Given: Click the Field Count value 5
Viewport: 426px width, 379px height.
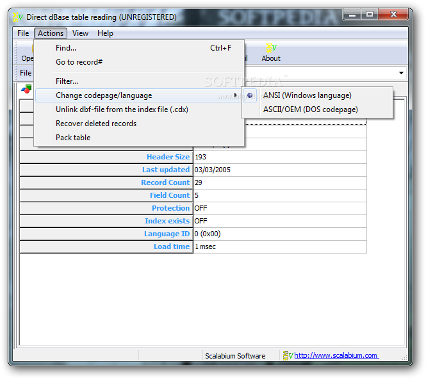Looking at the screenshot, I should coord(197,195).
